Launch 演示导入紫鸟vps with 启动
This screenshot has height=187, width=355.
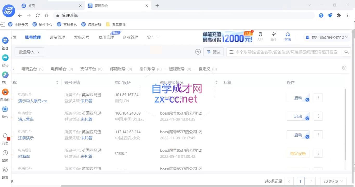pyautogui.click(x=298, y=98)
